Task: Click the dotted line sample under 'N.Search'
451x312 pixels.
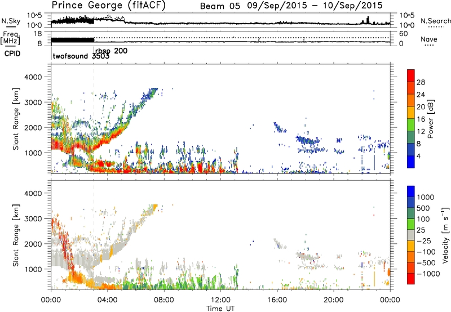Action: pyautogui.click(x=436, y=27)
